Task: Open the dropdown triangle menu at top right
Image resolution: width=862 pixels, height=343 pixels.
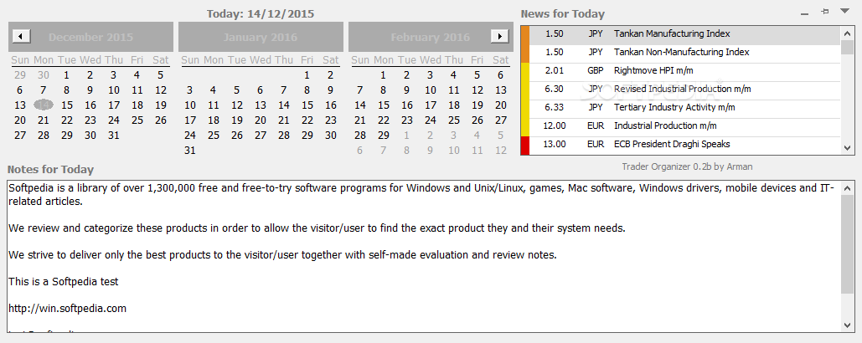Action: (844, 11)
